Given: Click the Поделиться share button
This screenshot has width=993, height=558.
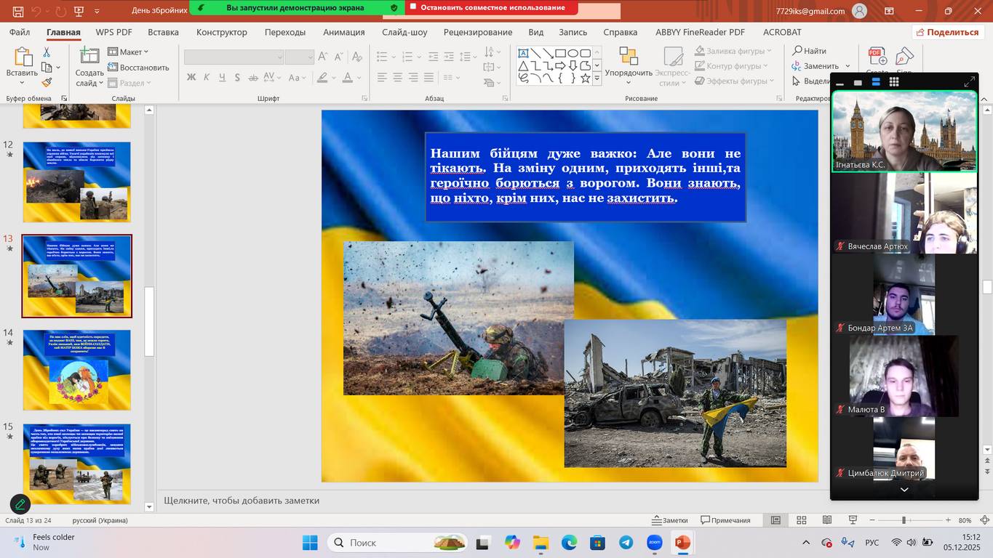Looking at the screenshot, I should (x=947, y=32).
